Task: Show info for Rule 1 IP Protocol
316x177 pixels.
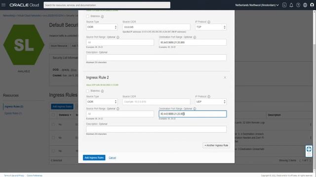Action: click(x=209, y=22)
